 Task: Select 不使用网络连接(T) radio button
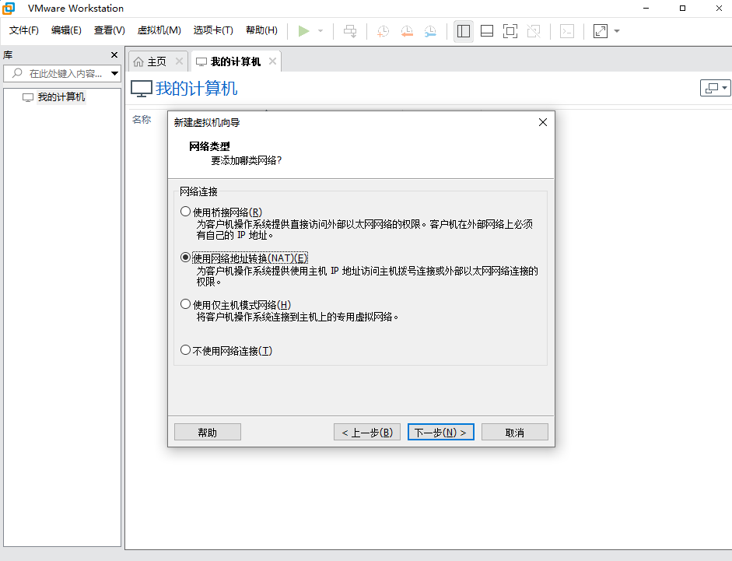pyautogui.click(x=185, y=350)
